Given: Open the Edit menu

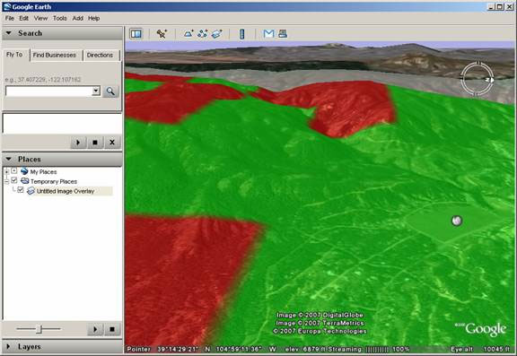Looking at the screenshot, I should click(23, 19).
